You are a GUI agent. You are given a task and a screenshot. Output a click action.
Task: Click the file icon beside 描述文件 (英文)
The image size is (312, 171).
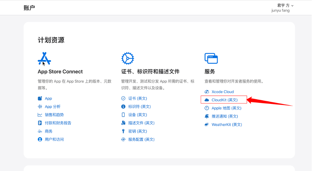(x=123, y=123)
